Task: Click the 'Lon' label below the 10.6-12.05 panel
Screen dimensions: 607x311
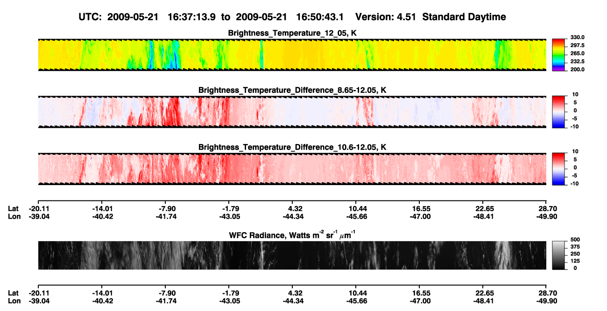Action: pyautogui.click(x=14, y=216)
